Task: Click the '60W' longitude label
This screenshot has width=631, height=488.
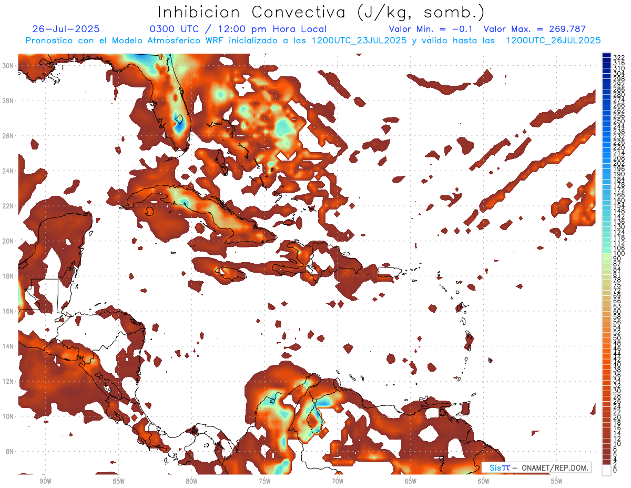Action: pos(484,481)
